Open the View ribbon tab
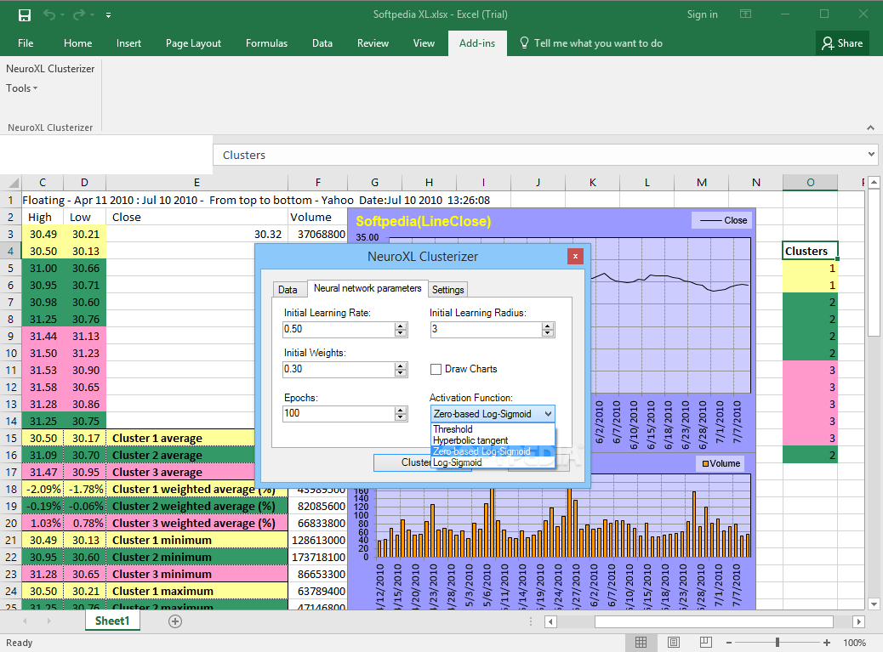 [424, 43]
